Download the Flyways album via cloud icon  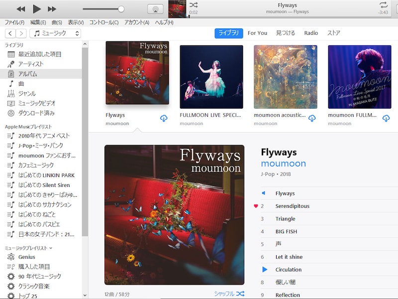click(164, 118)
